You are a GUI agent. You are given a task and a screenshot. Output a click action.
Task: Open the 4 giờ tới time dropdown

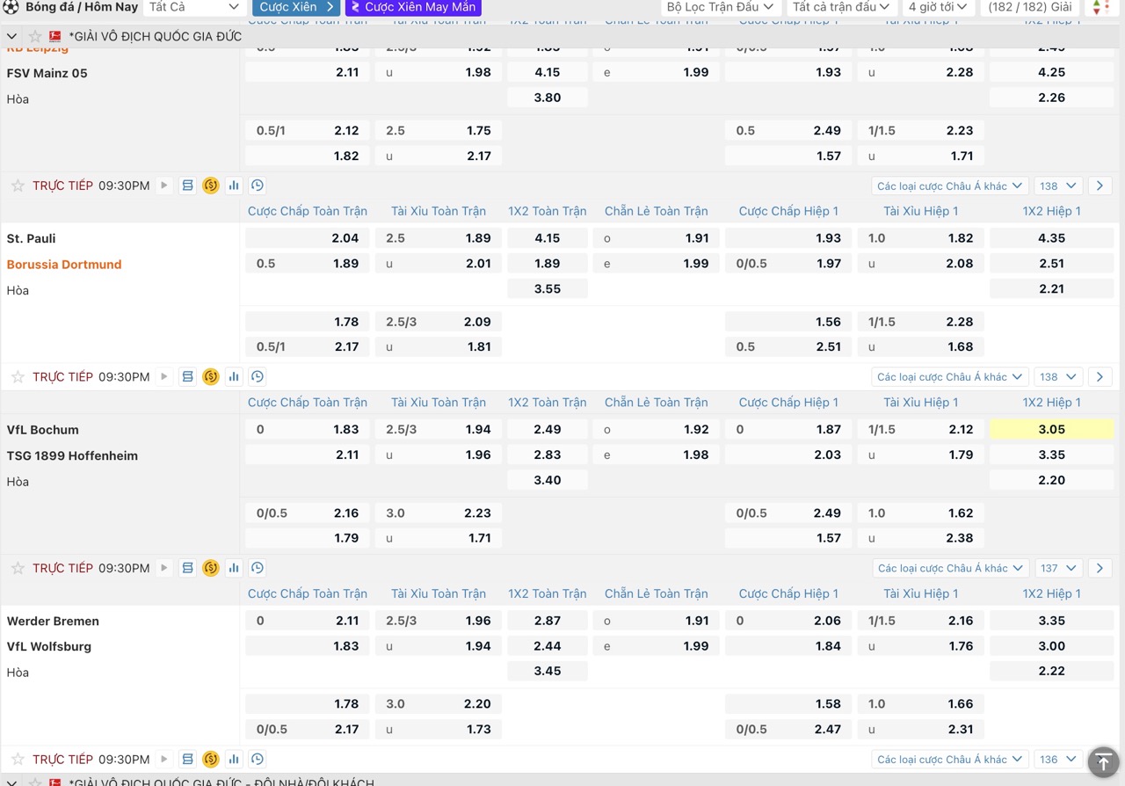(x=938, y=7)
